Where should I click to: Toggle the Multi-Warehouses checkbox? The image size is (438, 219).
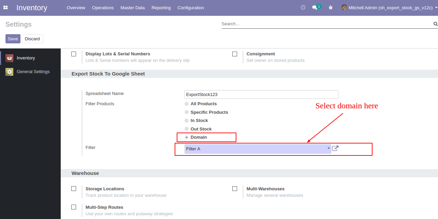[x=235, y=189]
